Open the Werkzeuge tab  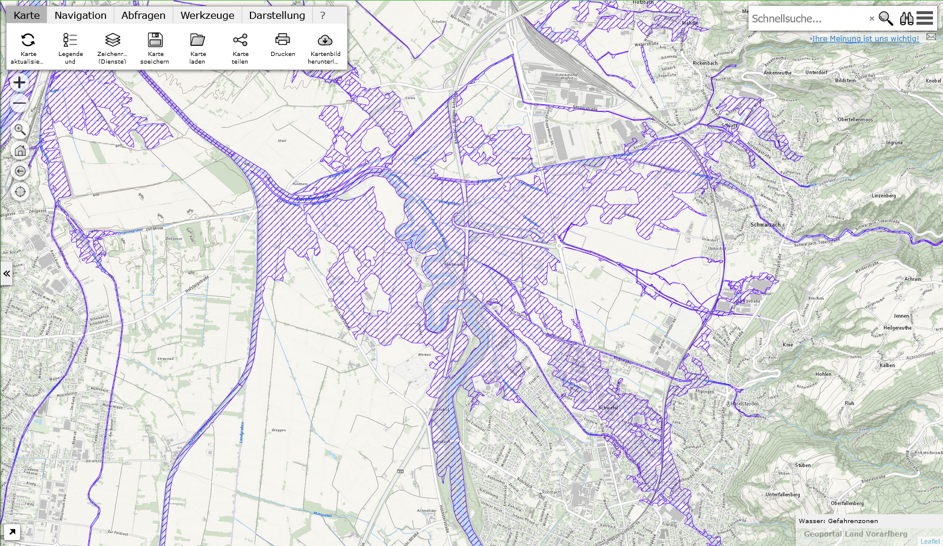pyautogui.click(x=207, y=15)
